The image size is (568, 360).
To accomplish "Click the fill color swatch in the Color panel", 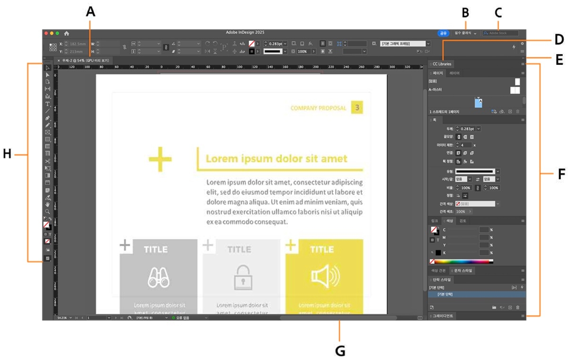I will pyautogui.click(x=434, y=230).
